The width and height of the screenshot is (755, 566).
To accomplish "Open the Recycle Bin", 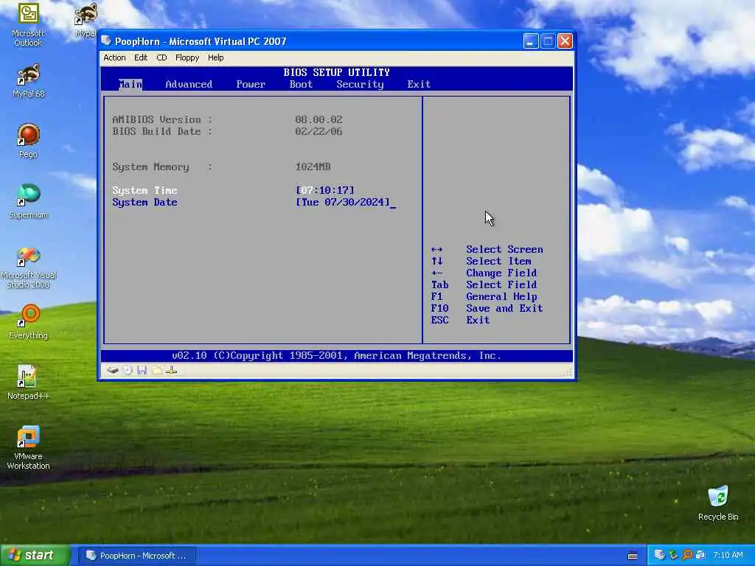I will [x=718, y=503].
